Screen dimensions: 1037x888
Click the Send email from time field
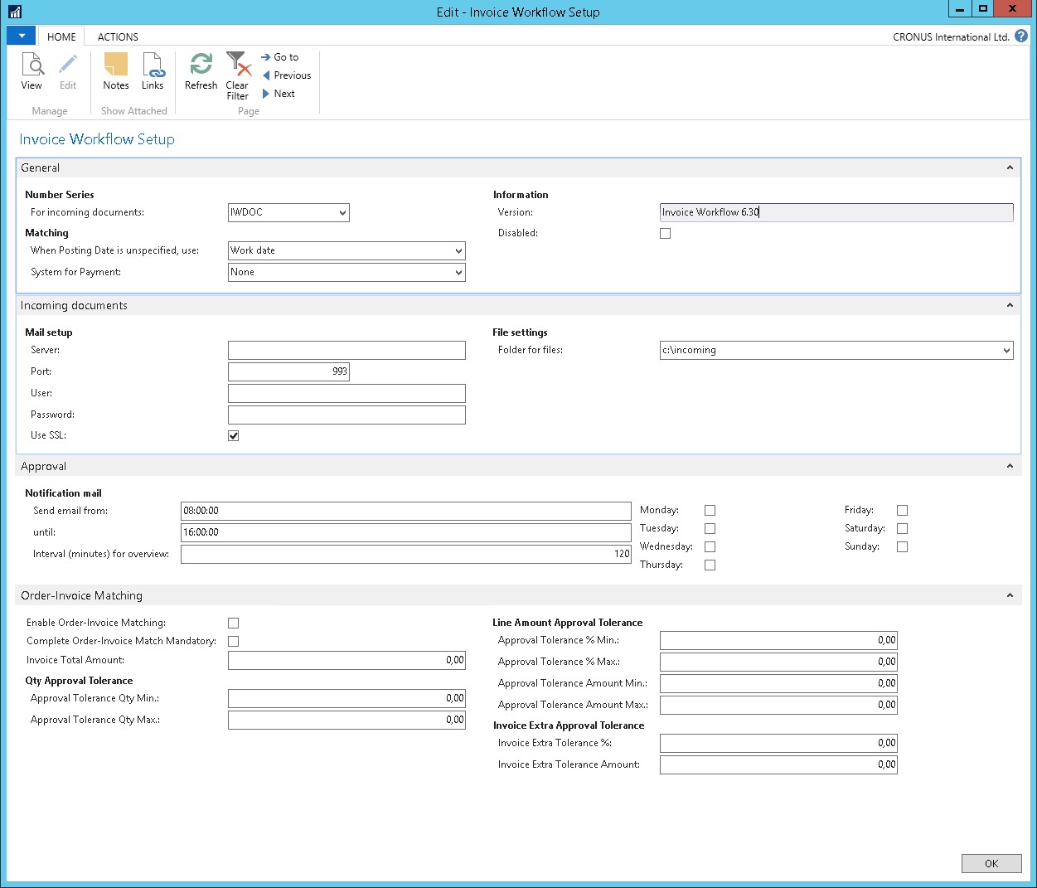click(x=406, y=511)
